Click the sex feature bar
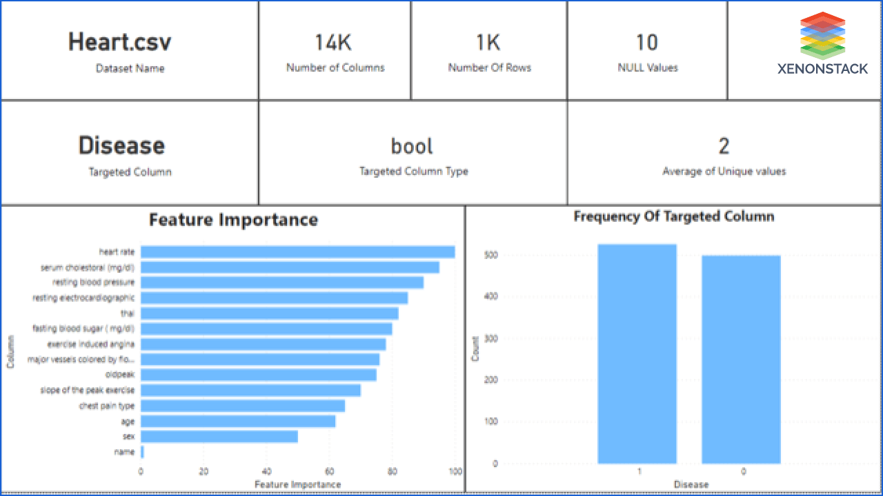Screen dimensions: 883x496 click(219, 436)
